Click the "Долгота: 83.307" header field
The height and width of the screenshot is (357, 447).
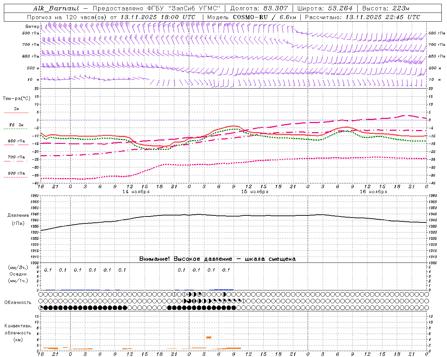259,8
